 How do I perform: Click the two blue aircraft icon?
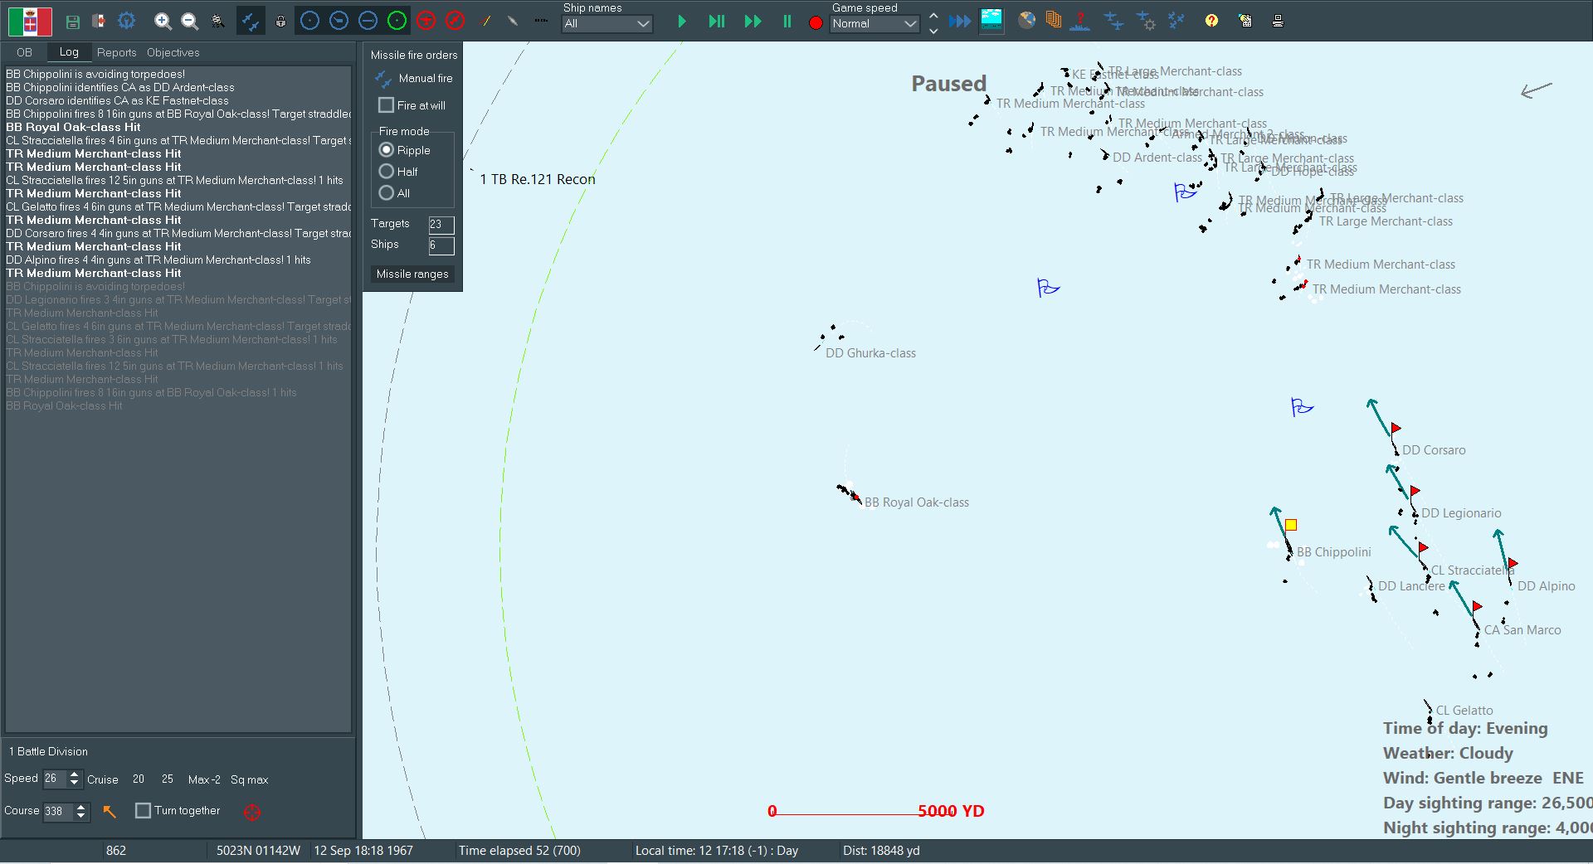1113,21
